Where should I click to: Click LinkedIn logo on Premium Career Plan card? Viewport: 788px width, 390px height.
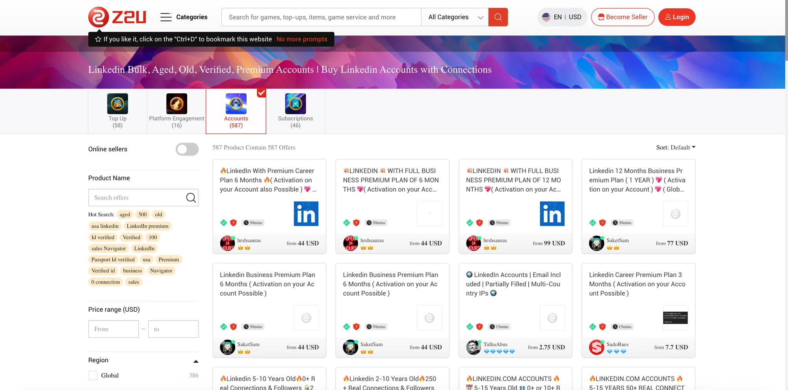click(x=306, y=214)
